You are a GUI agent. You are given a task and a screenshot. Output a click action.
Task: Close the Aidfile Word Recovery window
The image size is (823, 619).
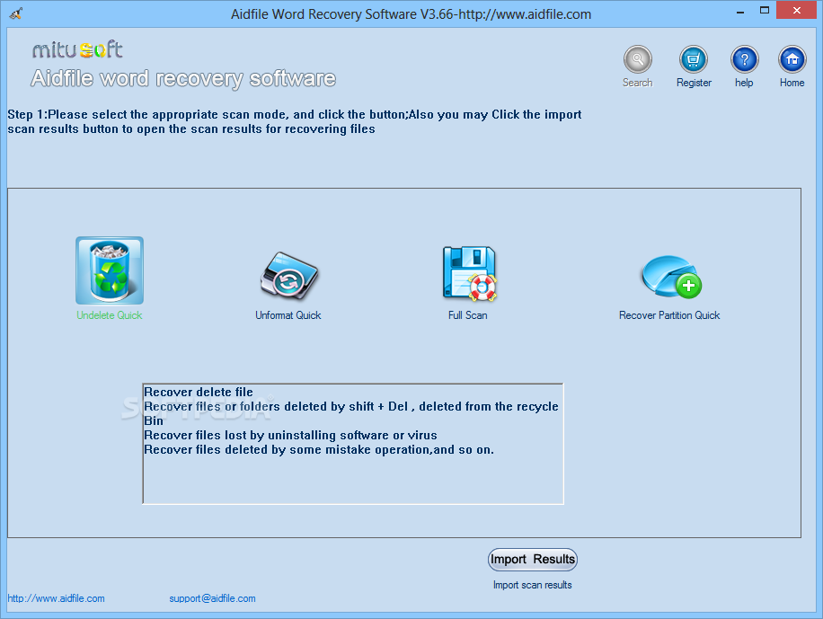pos(797,11)
